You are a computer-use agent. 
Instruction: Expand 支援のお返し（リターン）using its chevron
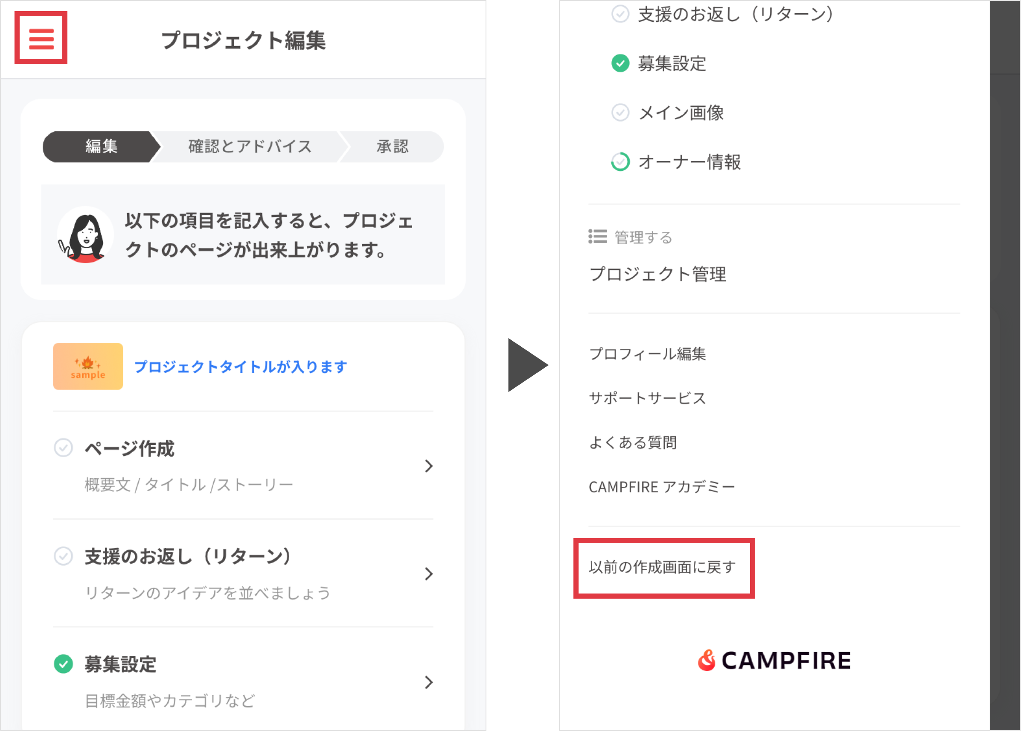click(x=429, y=574)
